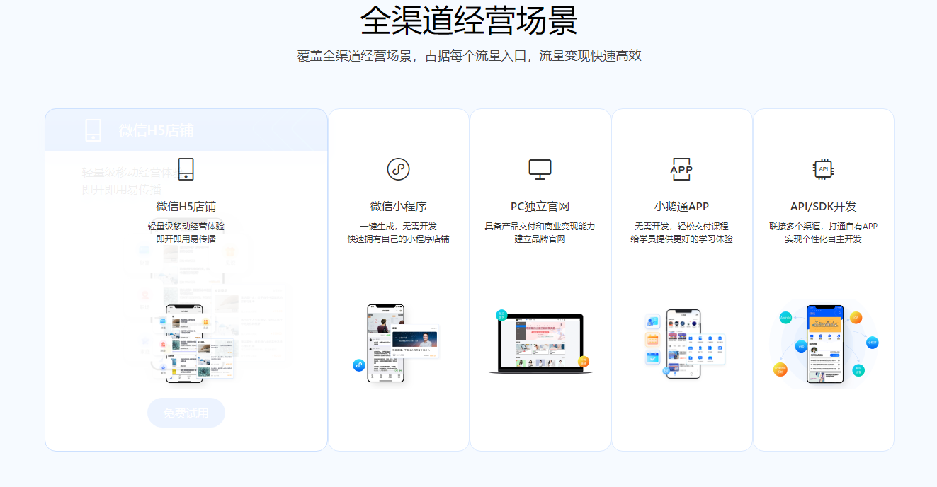Click the APP icon above 小鹅通APP

click(681, 169)
